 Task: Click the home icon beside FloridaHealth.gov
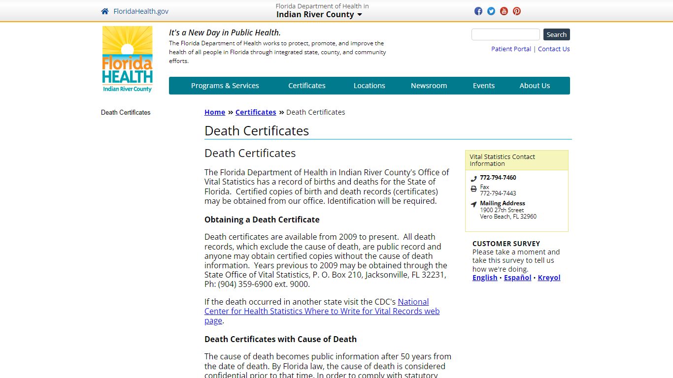point(104,11)
